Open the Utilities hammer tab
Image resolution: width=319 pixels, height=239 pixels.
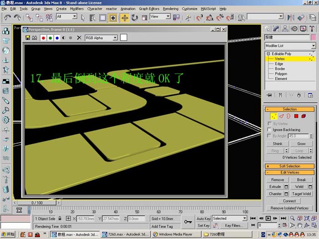[x=312, y=29]
